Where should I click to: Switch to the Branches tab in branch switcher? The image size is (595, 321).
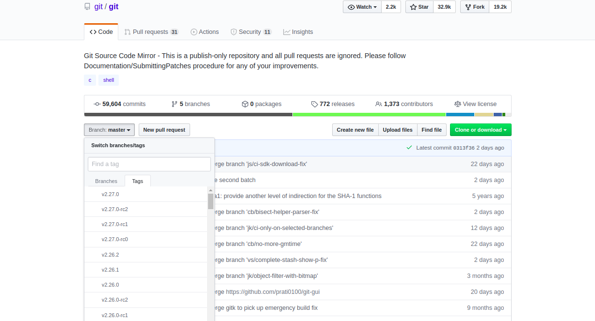pyautogui.click(x=106, y=181)
